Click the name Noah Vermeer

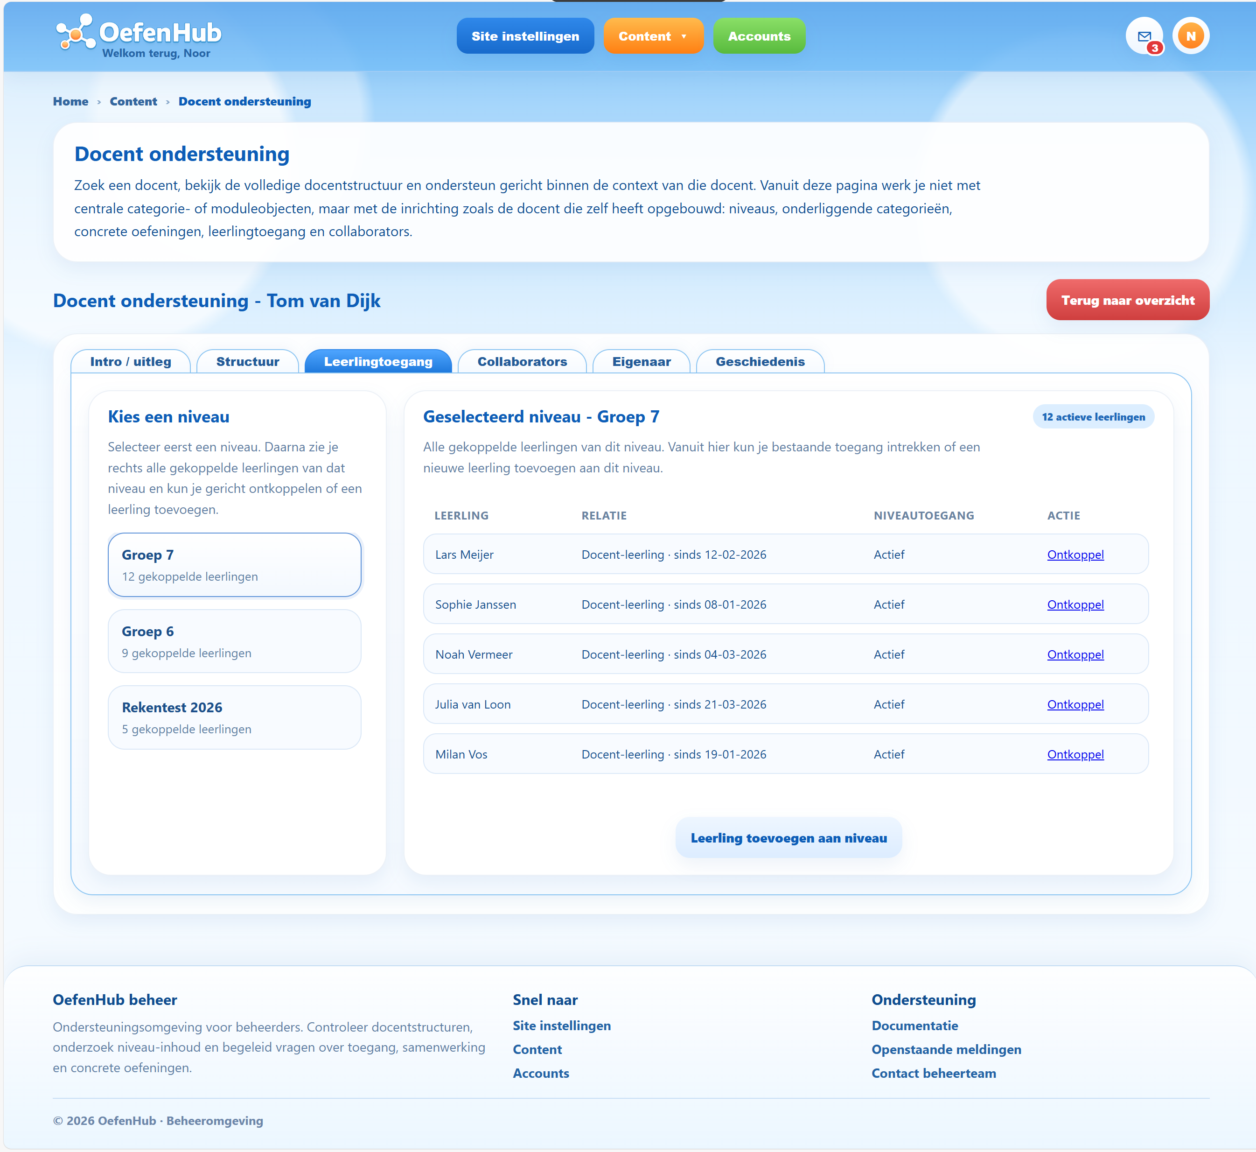pyautogui.click(x=474, y=654)
